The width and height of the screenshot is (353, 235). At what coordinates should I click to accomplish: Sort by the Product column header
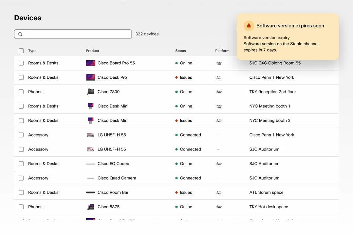tap(92, 51)
